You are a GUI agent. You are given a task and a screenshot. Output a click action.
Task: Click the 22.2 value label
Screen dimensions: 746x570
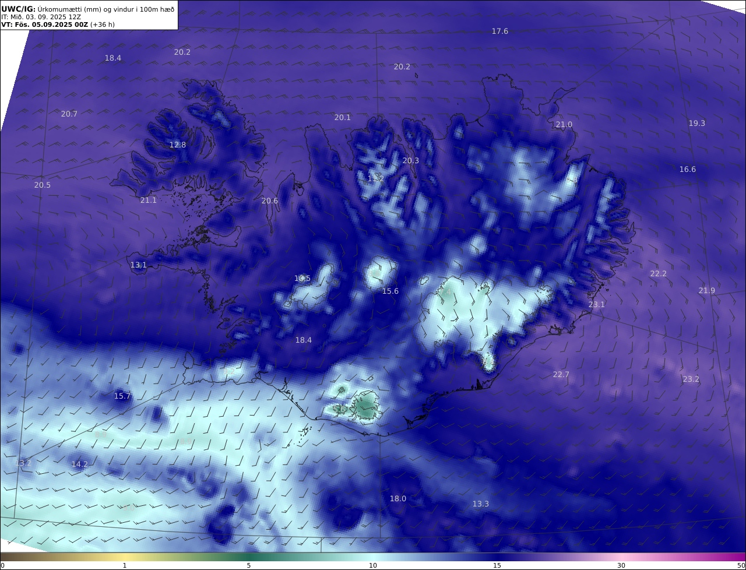659,274
